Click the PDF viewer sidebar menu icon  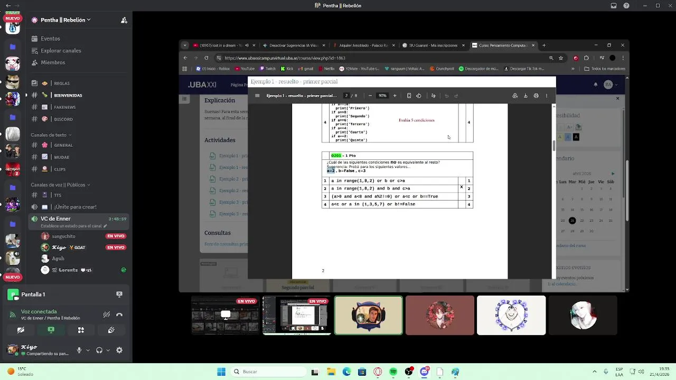tap(257, 96)
